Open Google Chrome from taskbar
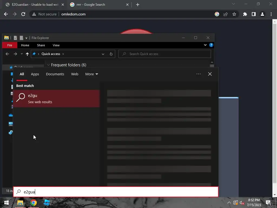 click(34, 203)
